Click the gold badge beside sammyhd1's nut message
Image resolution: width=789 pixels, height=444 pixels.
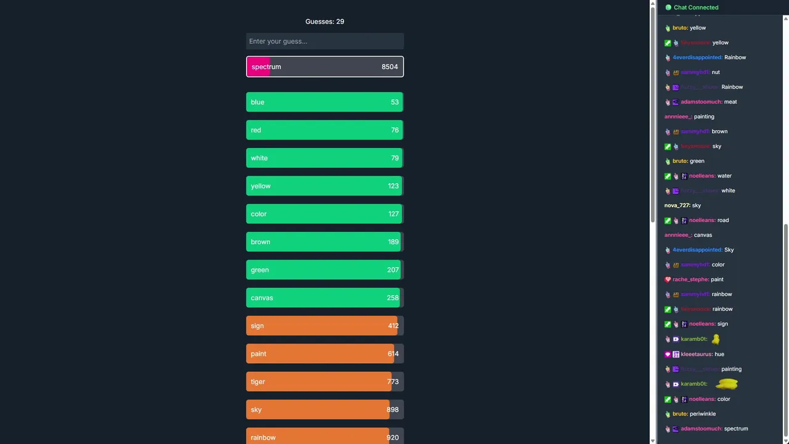click(x=676, y=72)
